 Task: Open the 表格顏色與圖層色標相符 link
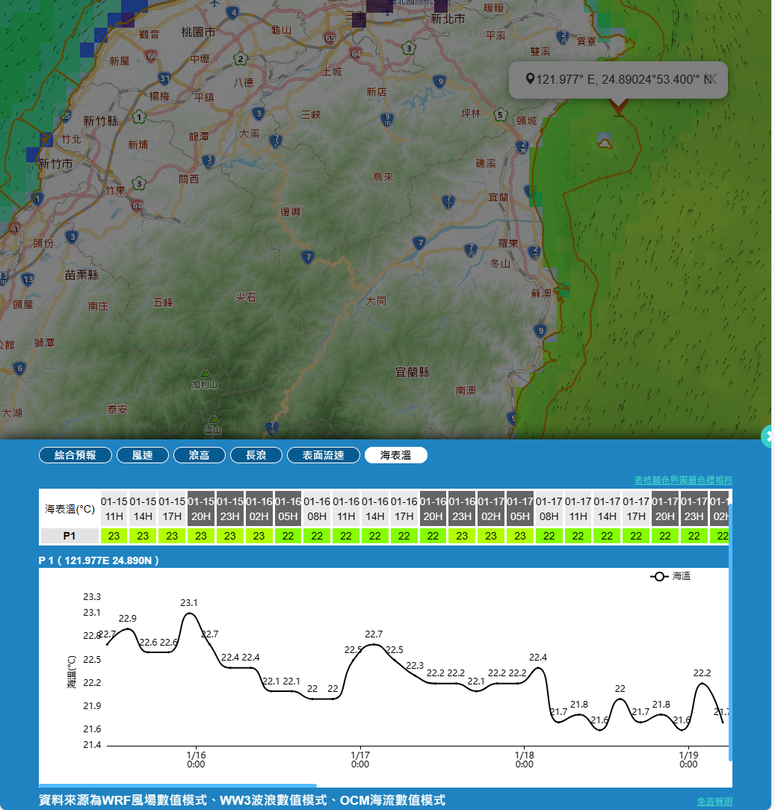pos(683,480)
